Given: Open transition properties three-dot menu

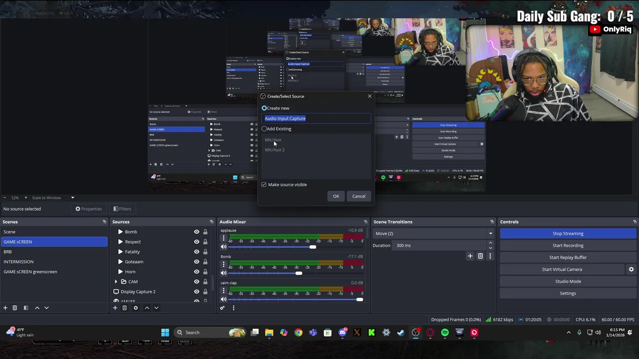Looking at the screenshot, I should click(490, 256).
